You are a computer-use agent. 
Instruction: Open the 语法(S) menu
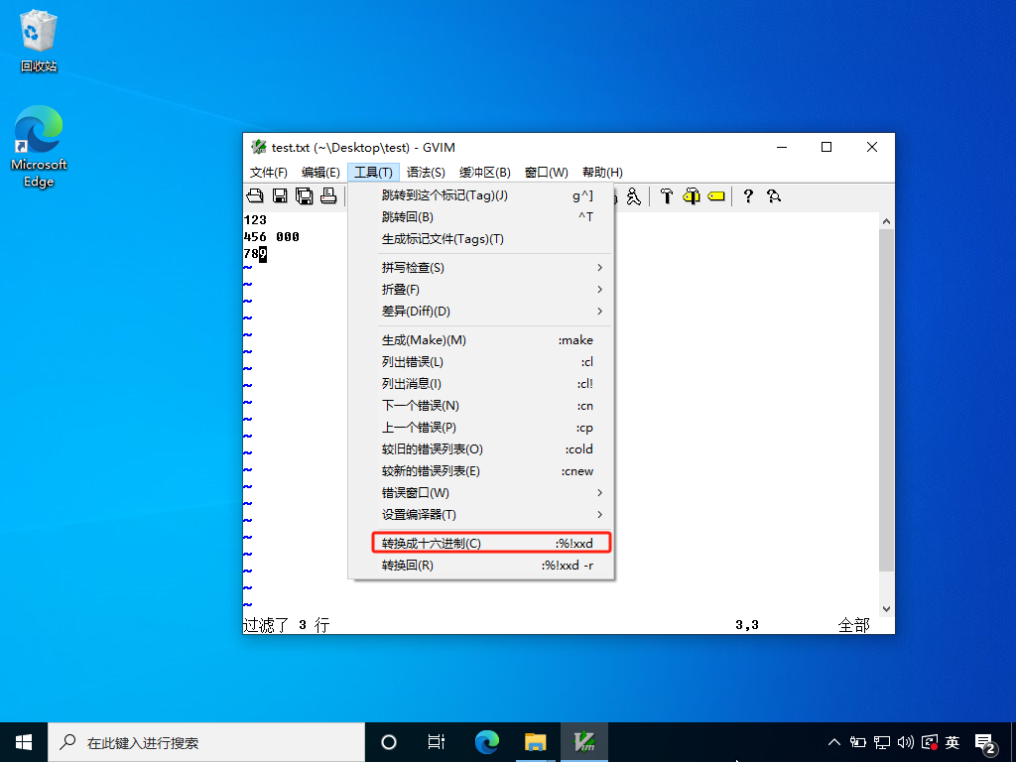pyautogui.click(x=426, y=173)
